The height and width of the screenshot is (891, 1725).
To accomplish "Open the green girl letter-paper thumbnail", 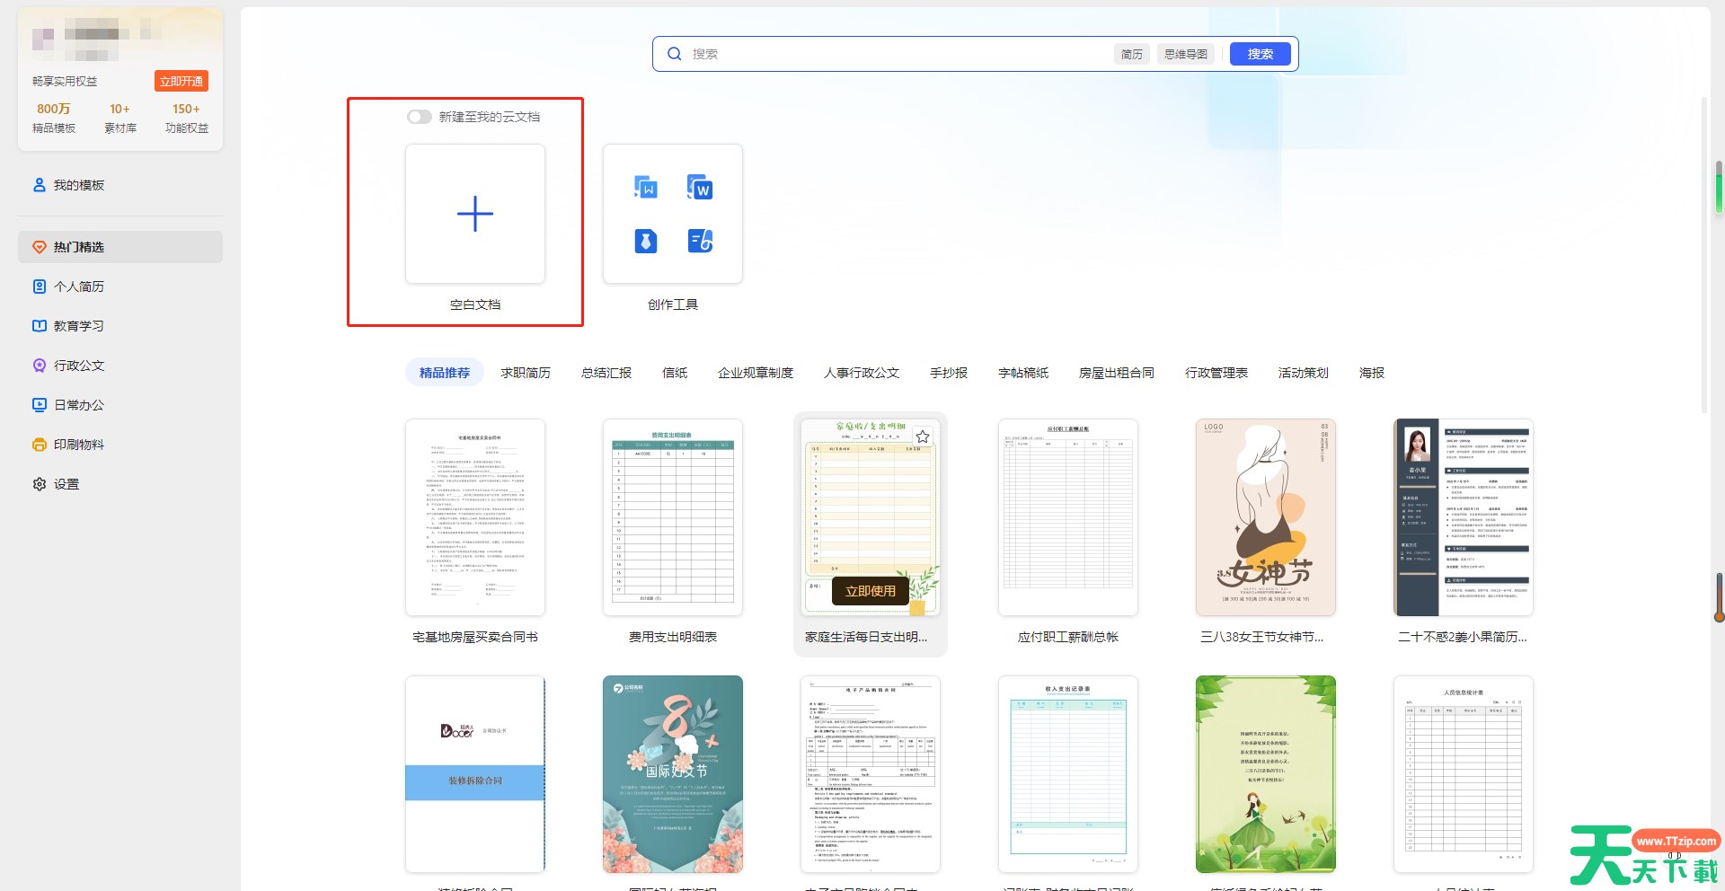I will click(x=1266, y=774).
